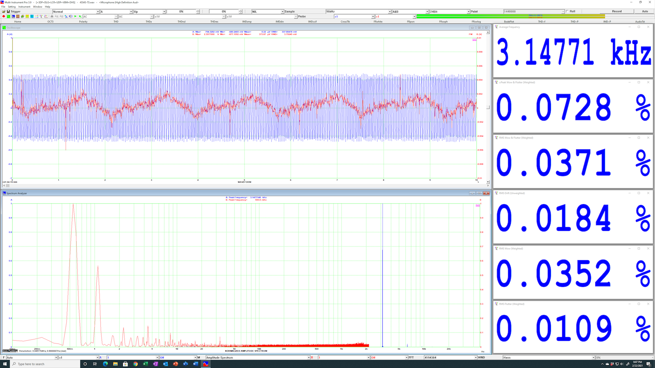Image resolution: width=655 pixels, height=368 pixels.
Task: Open PowerPoint from the taskbar
Action: tap(176, 364)
